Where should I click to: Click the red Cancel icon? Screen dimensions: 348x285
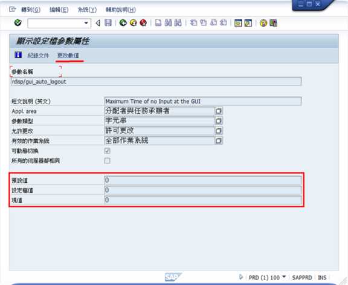[143, 22]
